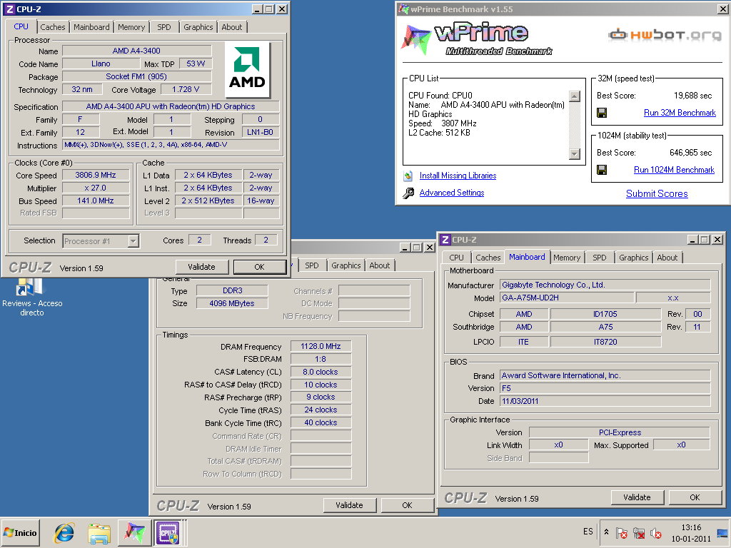Run the 1024M Benchmark link
731x548 pixels.
point(674,170)
